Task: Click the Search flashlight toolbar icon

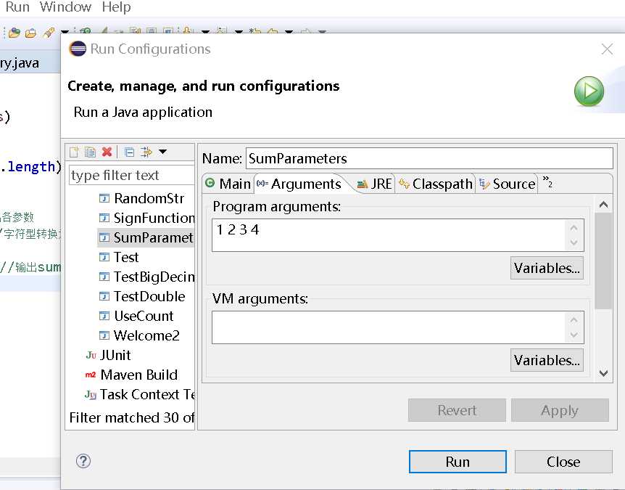Action: (x=49, y=33)
